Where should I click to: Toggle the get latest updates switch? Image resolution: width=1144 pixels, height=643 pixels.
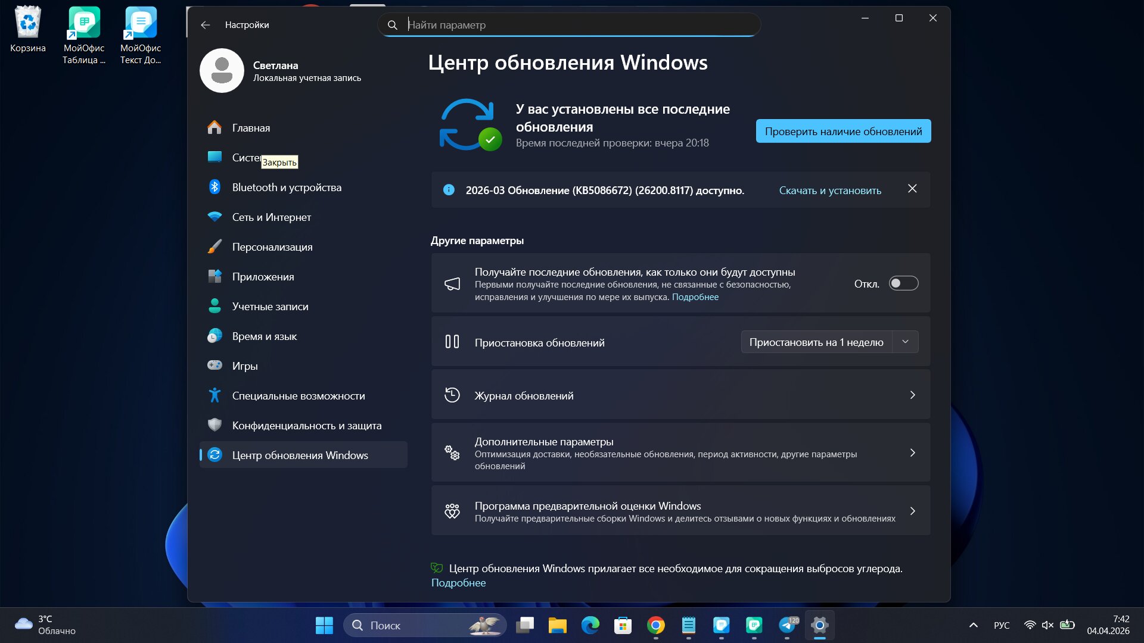point(903,283)
